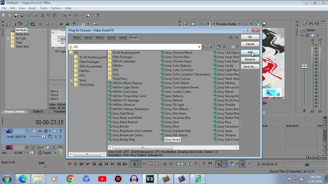Click the Save project icon in toolbar

pos(16,15)
